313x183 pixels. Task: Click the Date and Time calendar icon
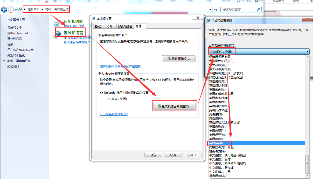coord(57,24)
